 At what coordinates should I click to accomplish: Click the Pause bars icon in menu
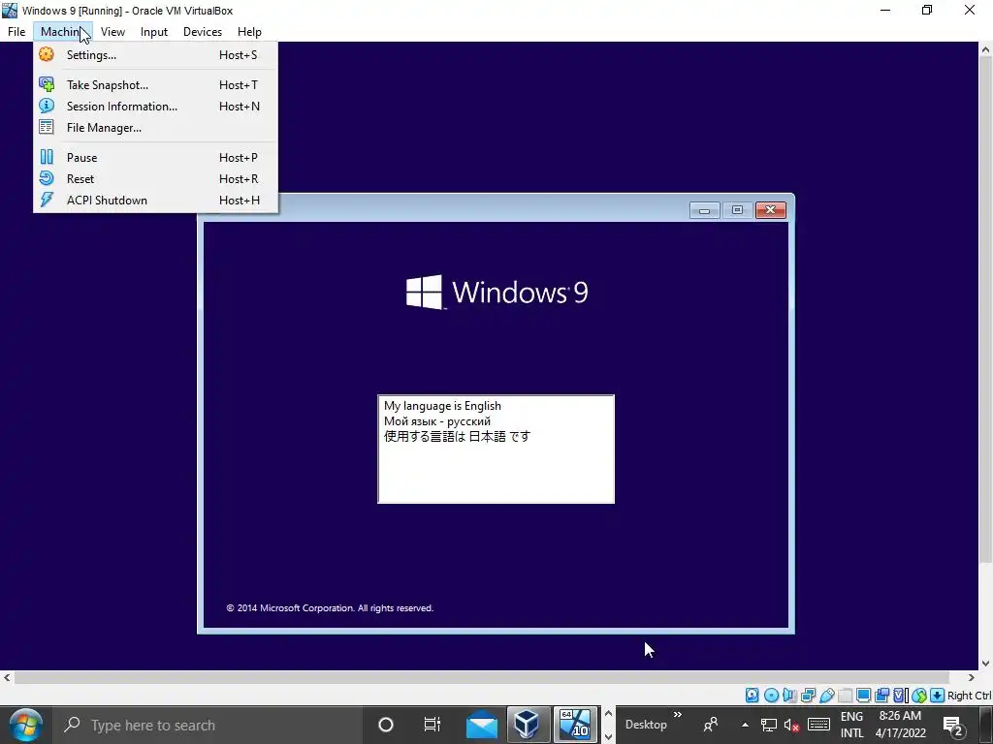pyautogui.click(x=47, y=157)
